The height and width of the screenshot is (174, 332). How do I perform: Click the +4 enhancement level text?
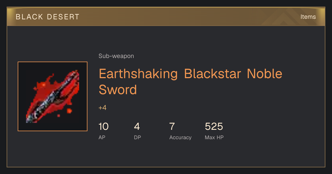pos(102,108)
